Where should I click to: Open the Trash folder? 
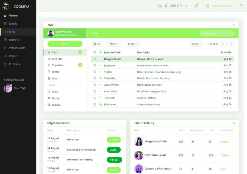tap(55, 79)
